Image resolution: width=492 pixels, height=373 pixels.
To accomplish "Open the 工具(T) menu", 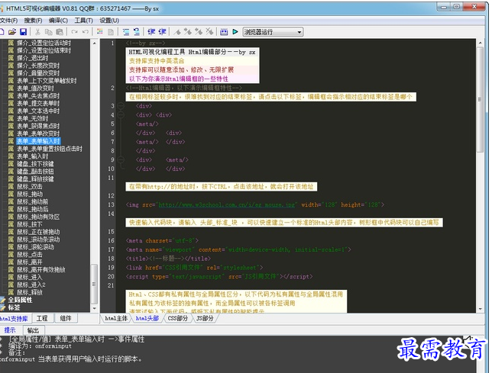I will click(x=83, y=21).
